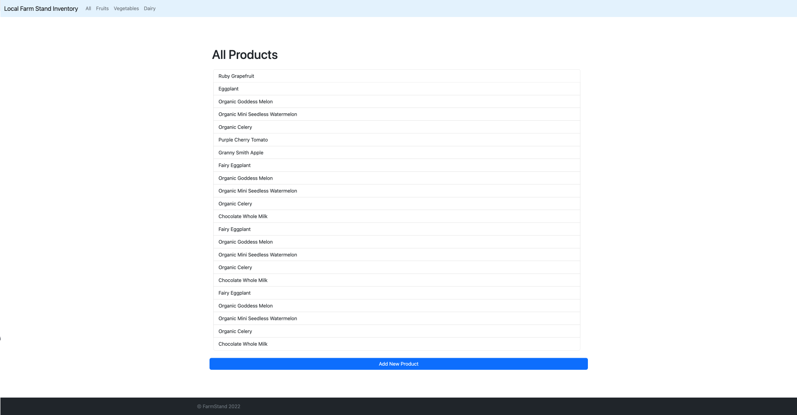This screenshot has width=797, height=415.
Task: Select the first Fairy Eggplant item
Action: (x=234, y=165)
